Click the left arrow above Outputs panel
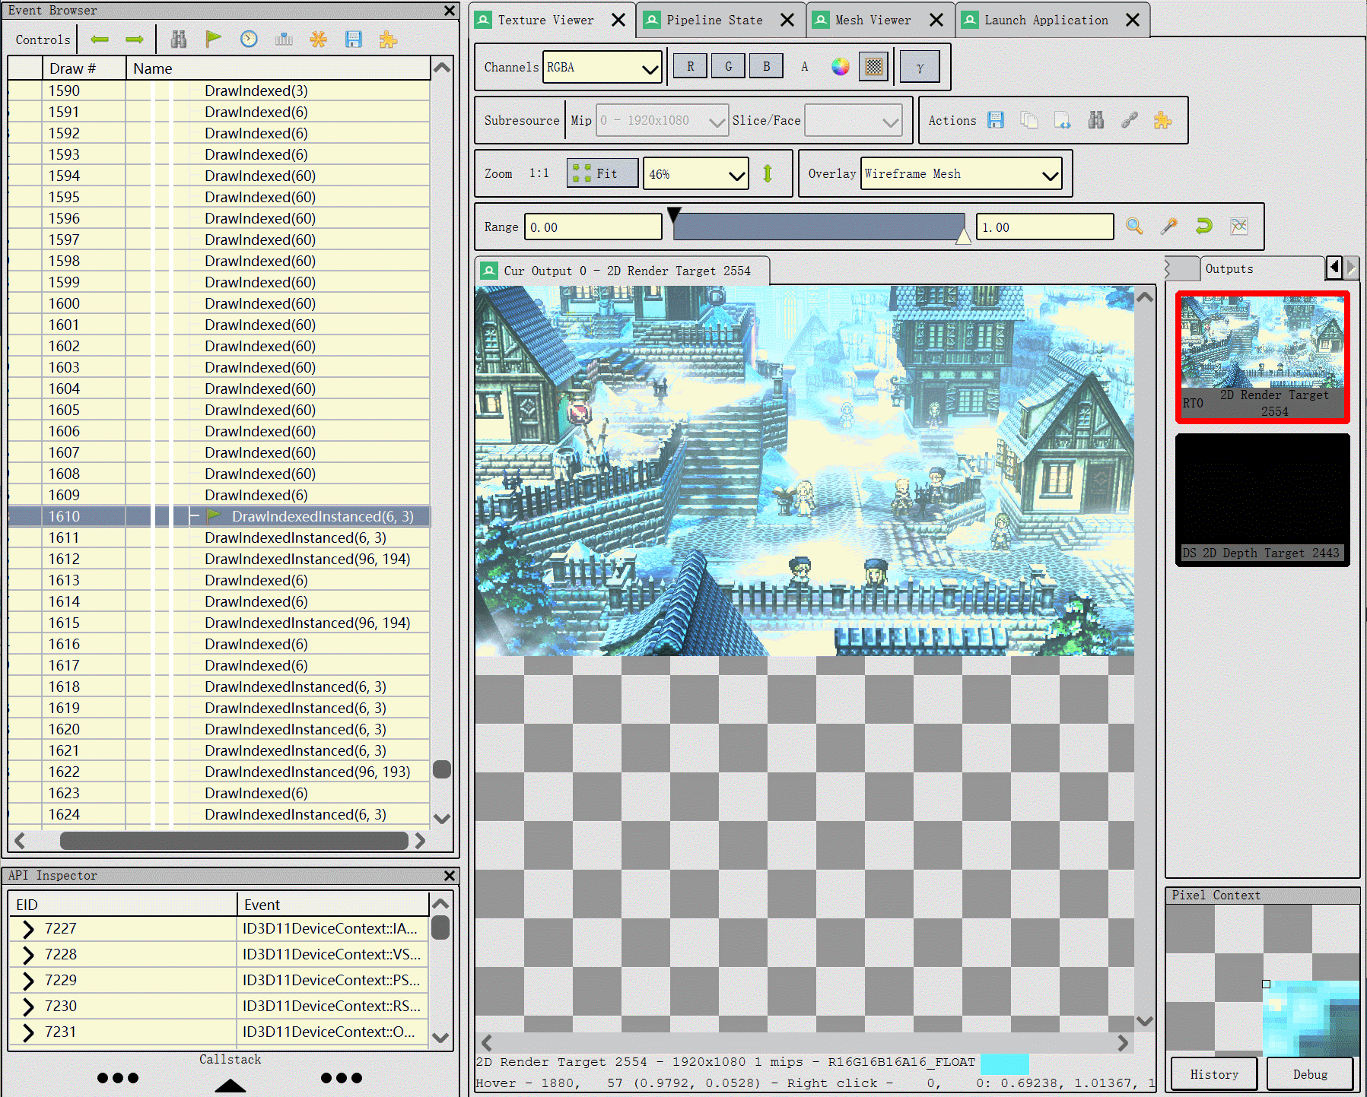Screen dimensions: 1367x1097 (x=1334, y=268)
